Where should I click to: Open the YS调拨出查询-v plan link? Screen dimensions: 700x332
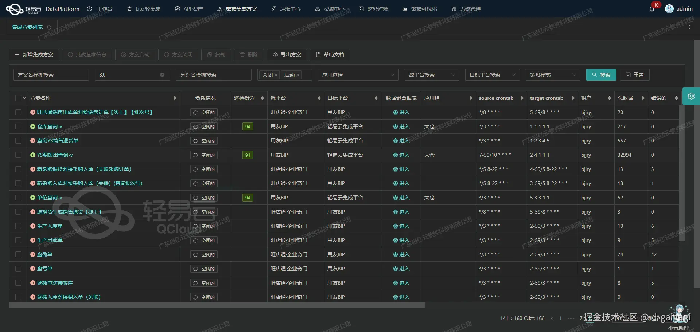55,155
